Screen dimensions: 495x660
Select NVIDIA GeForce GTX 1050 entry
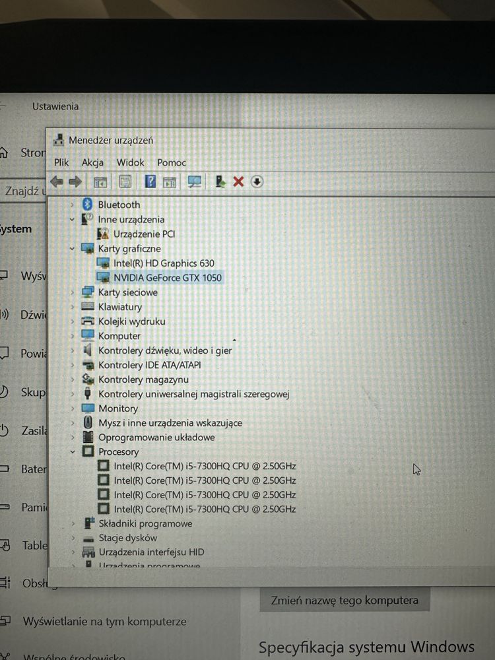(168, 278)
